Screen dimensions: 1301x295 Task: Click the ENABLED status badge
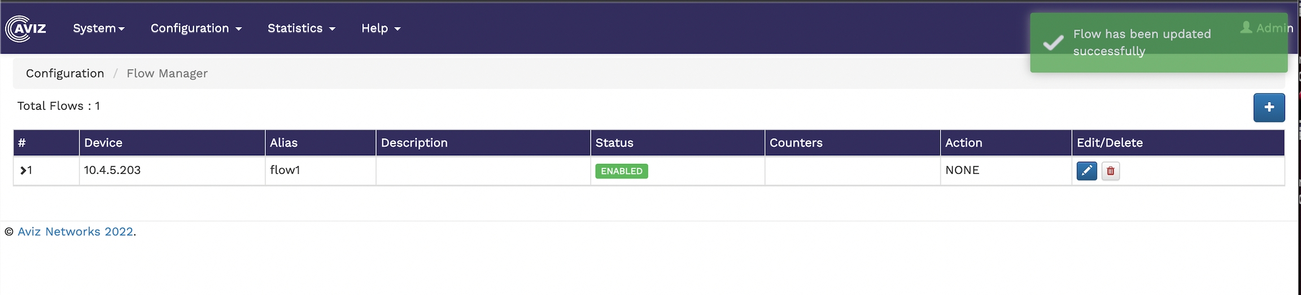click(x=621, y=171)
